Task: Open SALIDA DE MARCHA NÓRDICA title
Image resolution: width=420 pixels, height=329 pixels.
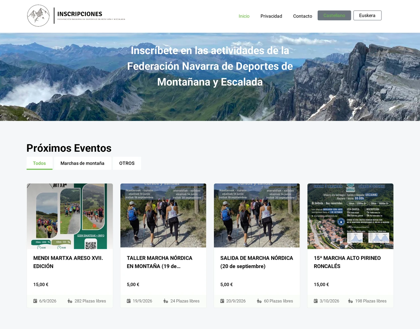Action: [257, 262]
